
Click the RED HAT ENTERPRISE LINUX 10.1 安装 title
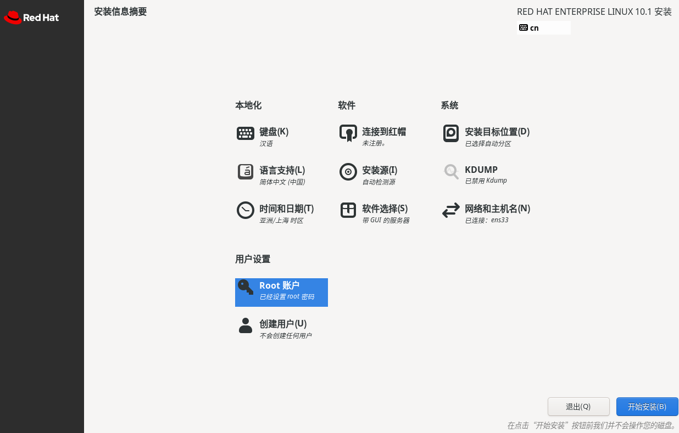[x=594, y=12]
